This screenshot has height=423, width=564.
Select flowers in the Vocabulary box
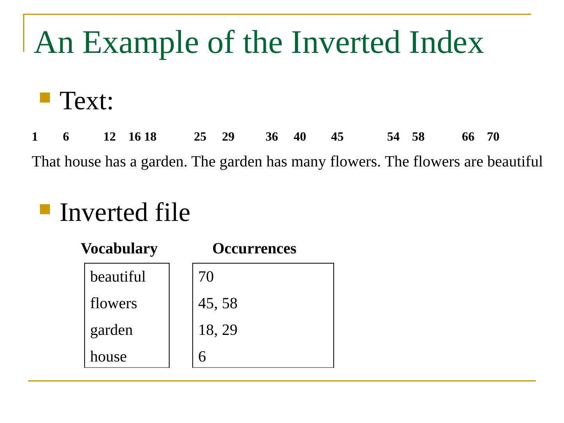pyautogui.click(x=114, y=304)
